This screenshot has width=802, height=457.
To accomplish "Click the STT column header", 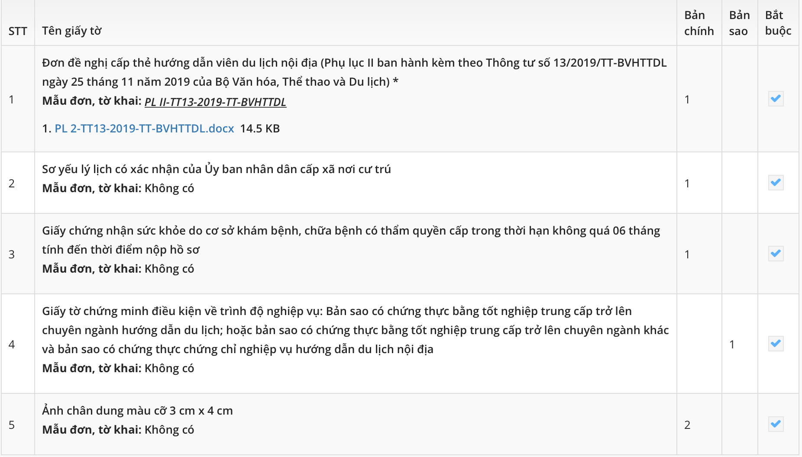I will click(x=18, y=31).
